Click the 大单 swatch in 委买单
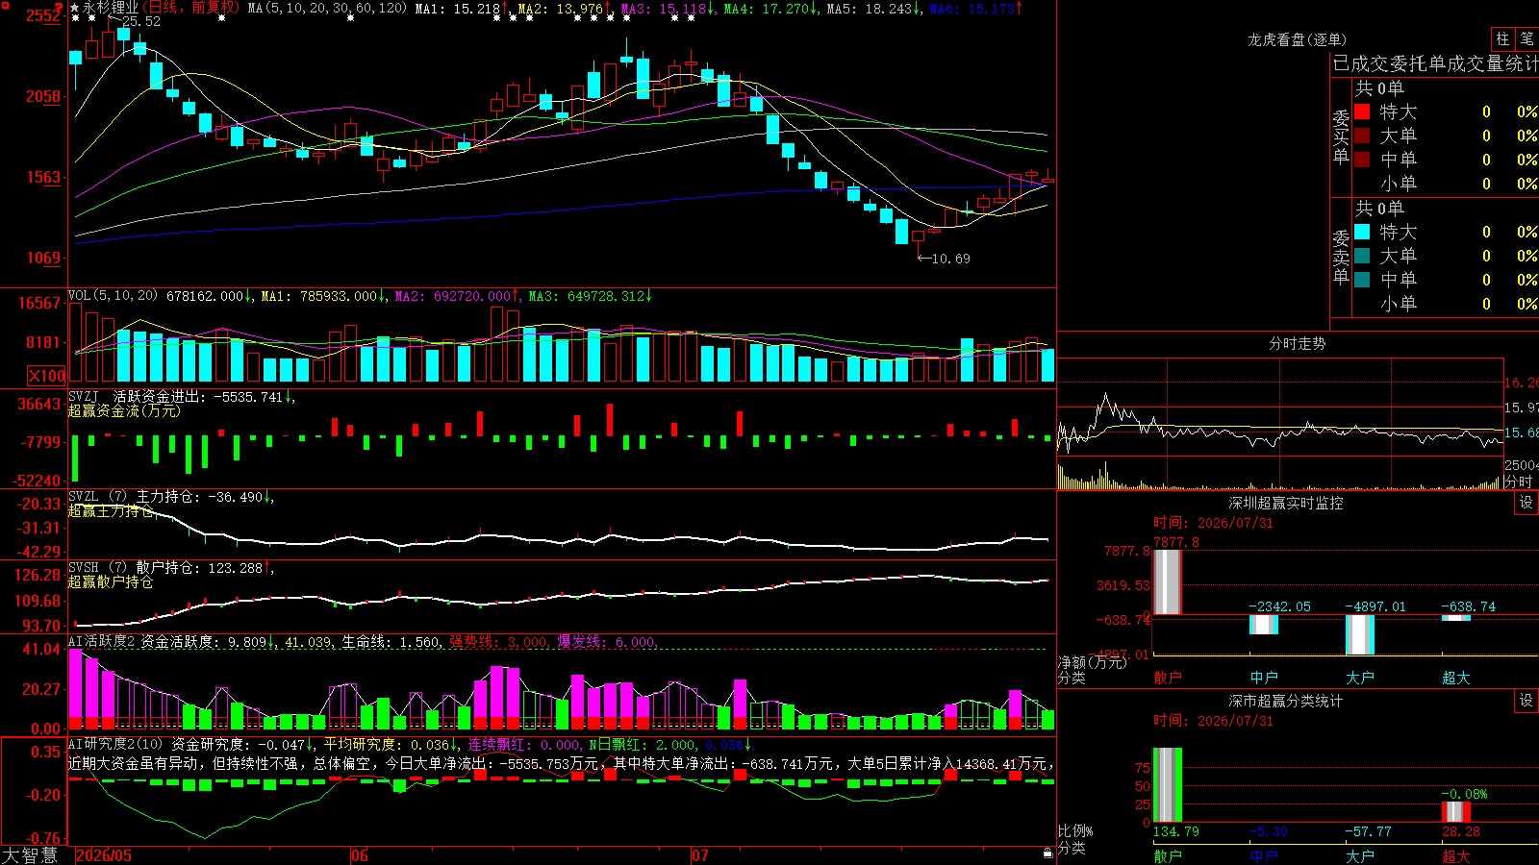 (1362, 136)
